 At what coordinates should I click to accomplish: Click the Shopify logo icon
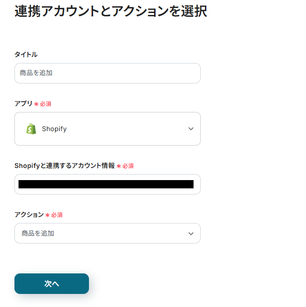[x=31, y=129]
